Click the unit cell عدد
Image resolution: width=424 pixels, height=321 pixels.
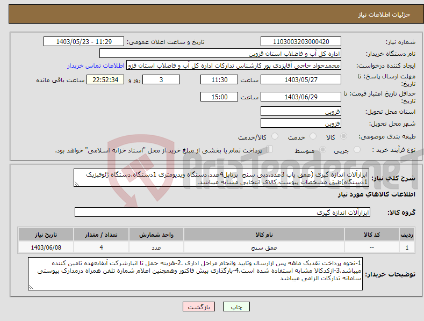pyautogui.click(x=156, y=247)
